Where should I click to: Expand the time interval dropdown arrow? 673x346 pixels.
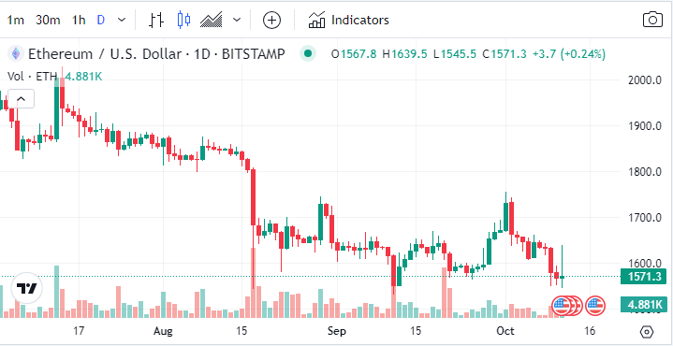pos(122,20)
